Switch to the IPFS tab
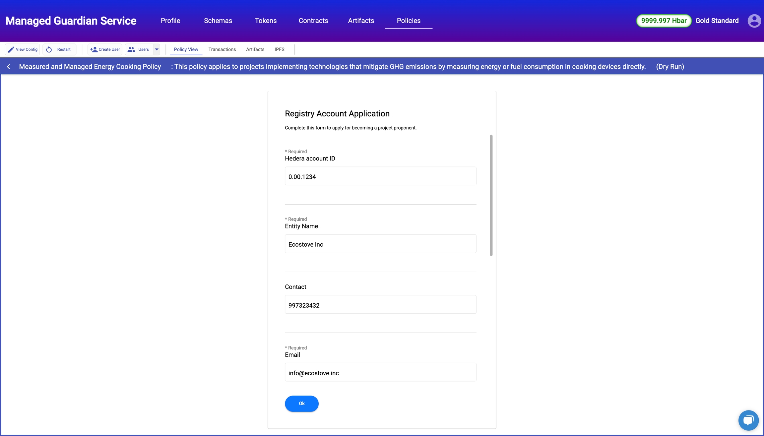 [279, 49]
